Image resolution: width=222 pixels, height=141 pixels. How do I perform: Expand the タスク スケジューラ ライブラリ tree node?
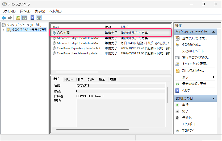[x=4, y=30]
